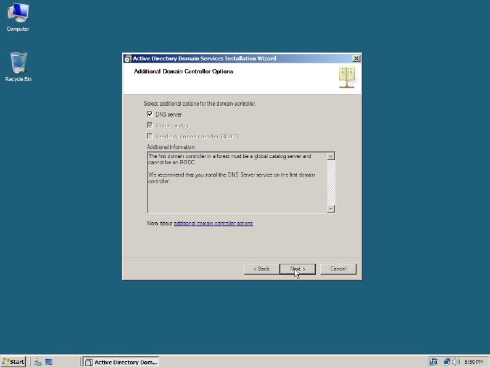
Task: Close the Installation Wizard window
Action: [356, 59]
